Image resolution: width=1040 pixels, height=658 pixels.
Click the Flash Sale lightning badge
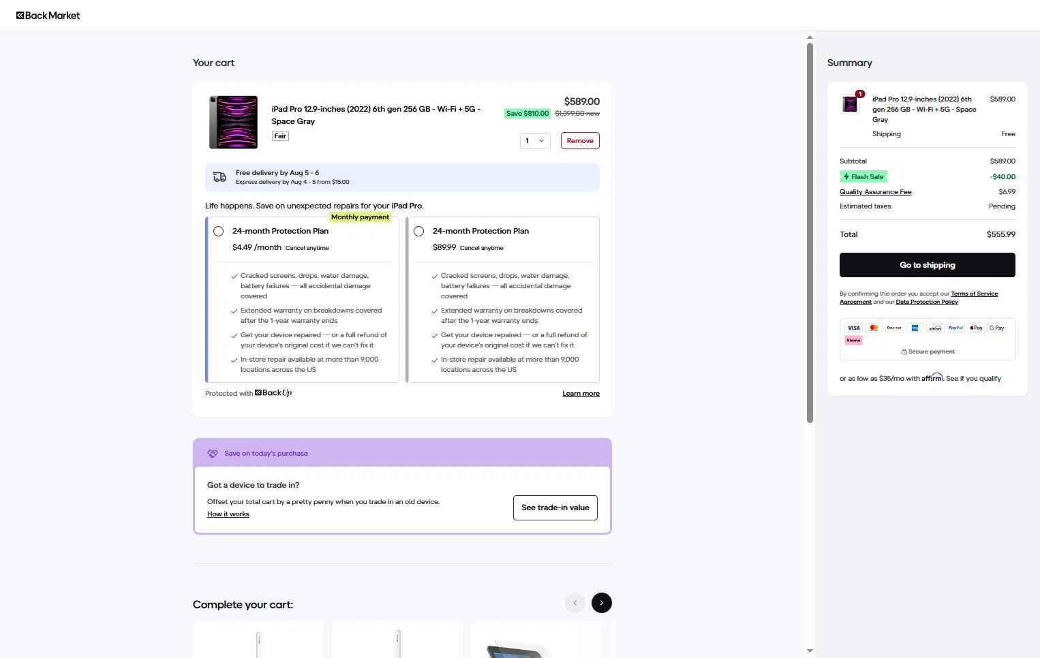(x=863, y=176)
